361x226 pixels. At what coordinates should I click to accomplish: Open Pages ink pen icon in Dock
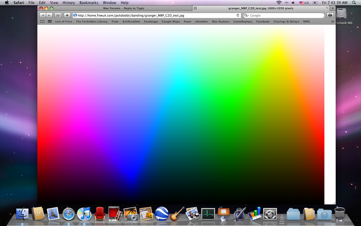coord(239,214)
